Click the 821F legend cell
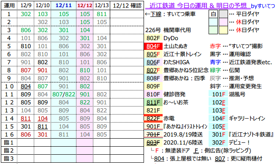277x164 pixels. (153, 110)
